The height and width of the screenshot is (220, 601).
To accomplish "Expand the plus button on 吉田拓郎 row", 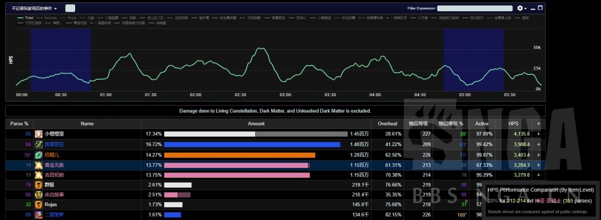I will (x=539, y=175).
